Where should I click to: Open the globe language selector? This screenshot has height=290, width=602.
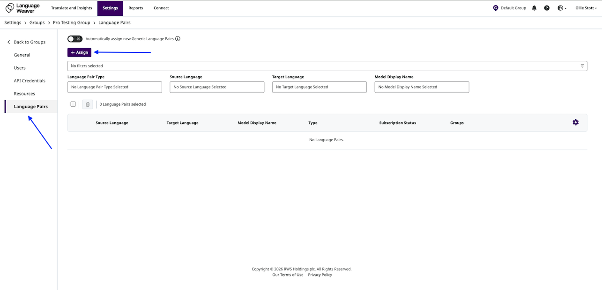(x=562, y=8)
